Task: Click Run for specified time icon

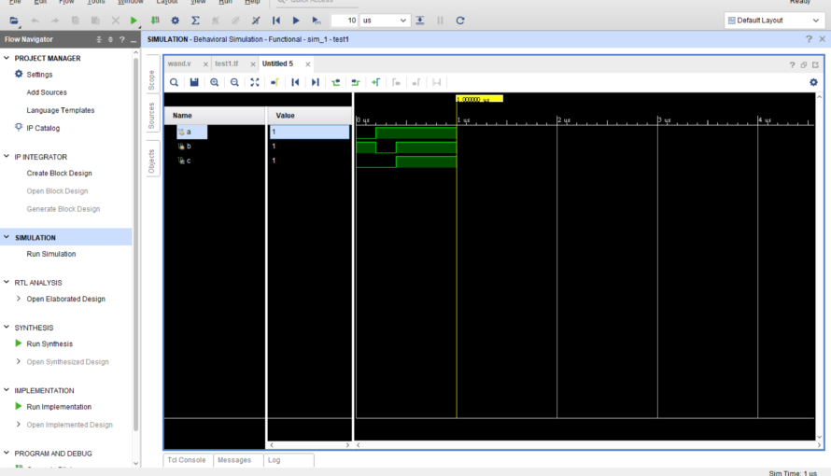Action: pyautogui.click(x=317, y=21)
